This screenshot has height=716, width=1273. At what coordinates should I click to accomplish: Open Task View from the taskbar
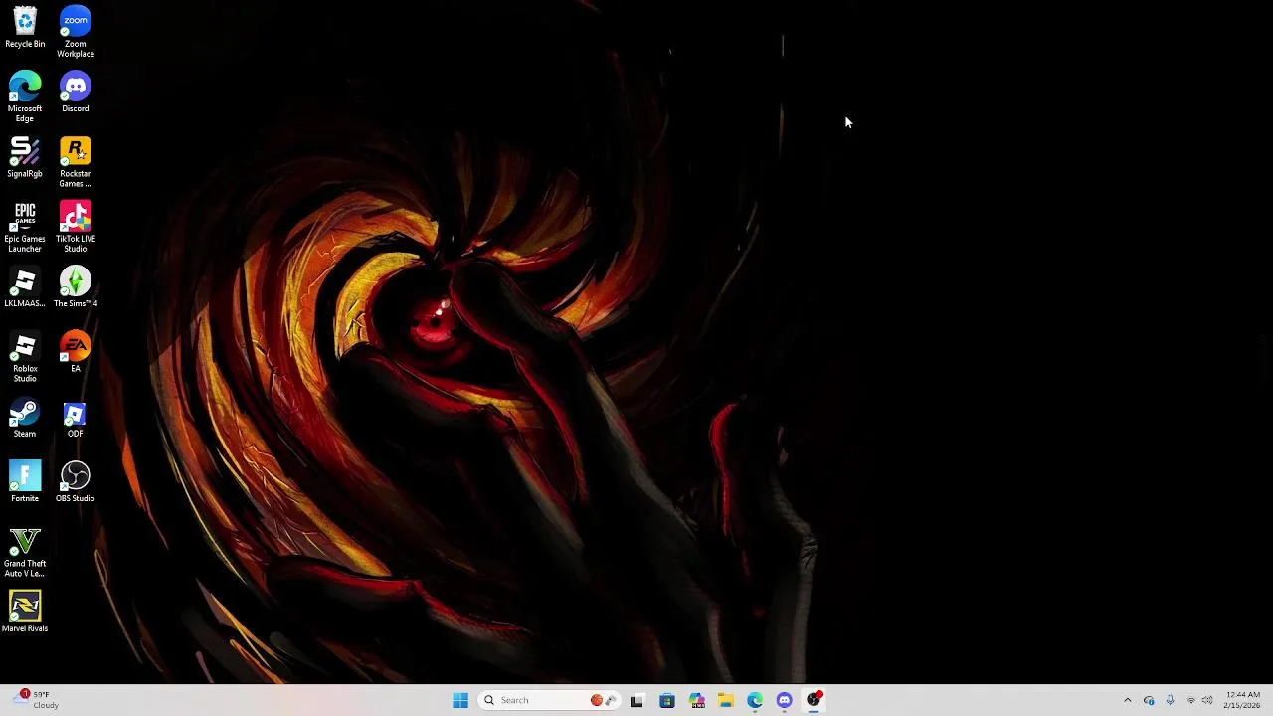coord(637,700)
